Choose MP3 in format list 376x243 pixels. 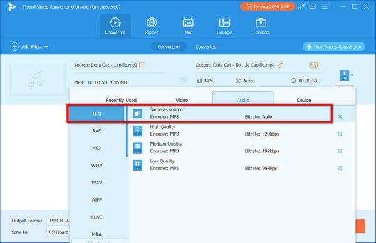point(97,114)
